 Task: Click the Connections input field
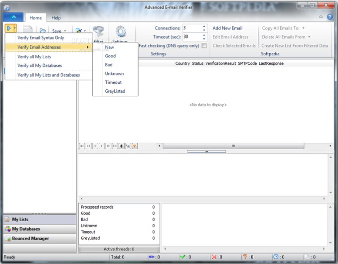(x=192, y=28)
